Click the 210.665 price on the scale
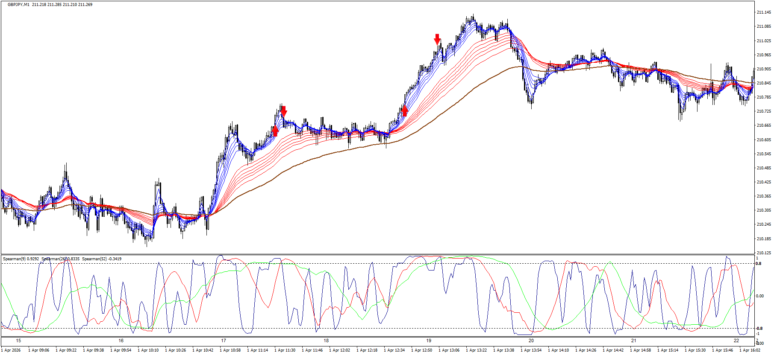 (x=763, y=125)
